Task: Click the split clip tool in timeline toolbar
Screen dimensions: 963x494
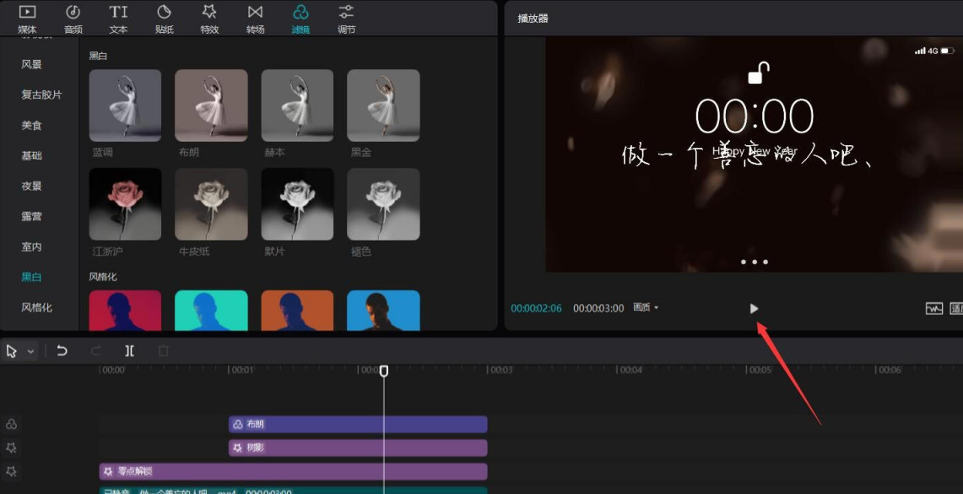Action: (129, 350)
